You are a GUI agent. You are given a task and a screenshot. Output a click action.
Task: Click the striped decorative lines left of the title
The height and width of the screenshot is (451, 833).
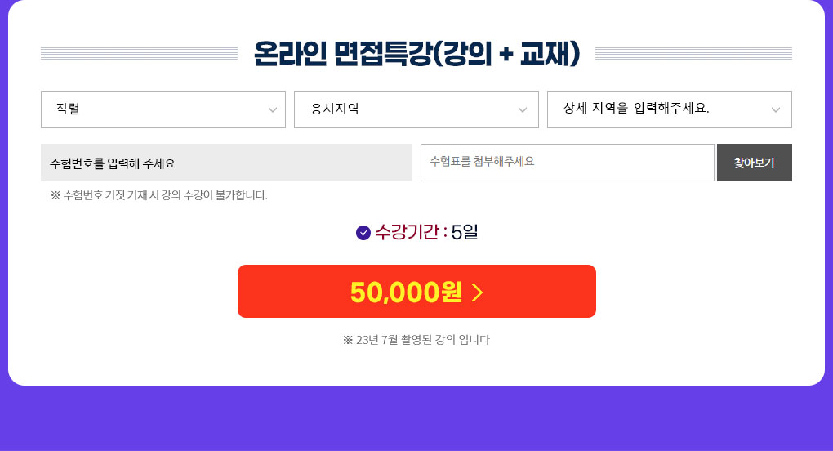(139, 53)
